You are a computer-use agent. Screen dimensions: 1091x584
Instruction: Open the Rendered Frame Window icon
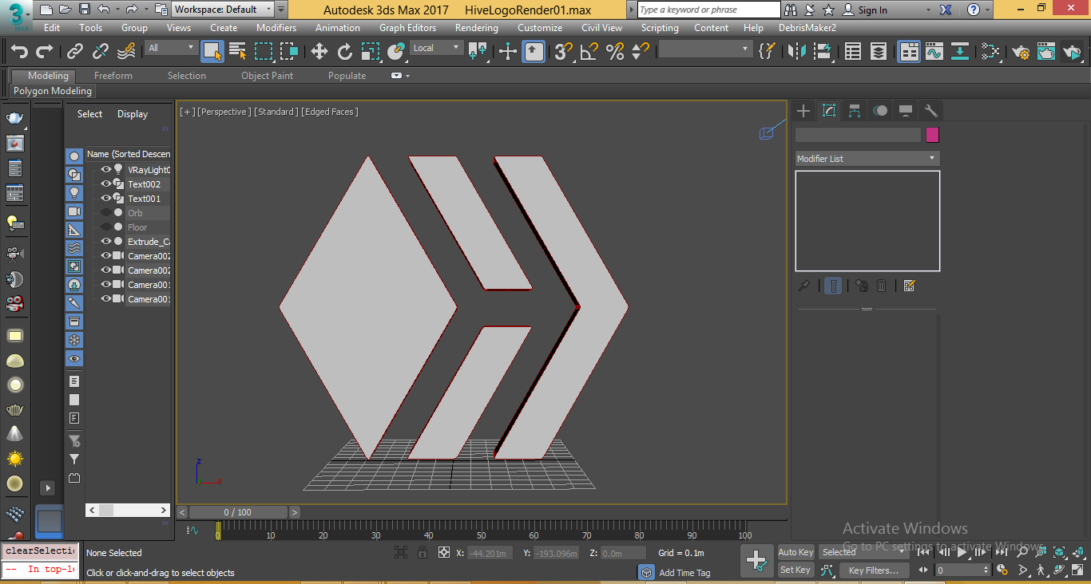(x=1046, y=52)
